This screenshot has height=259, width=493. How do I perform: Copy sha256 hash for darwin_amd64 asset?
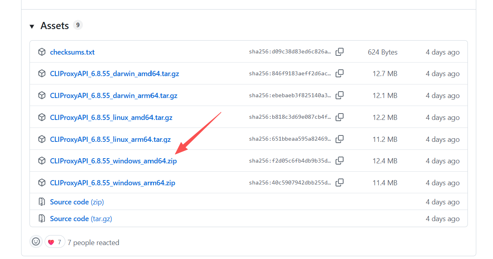[340, 73]
